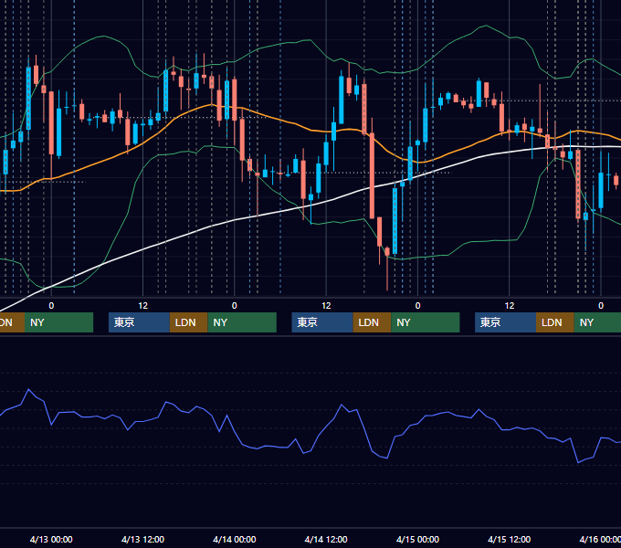Screen dimensions: 621x548
Task: Click the NY session block spanning 4/15 00:00
Action: pos(426,322)
